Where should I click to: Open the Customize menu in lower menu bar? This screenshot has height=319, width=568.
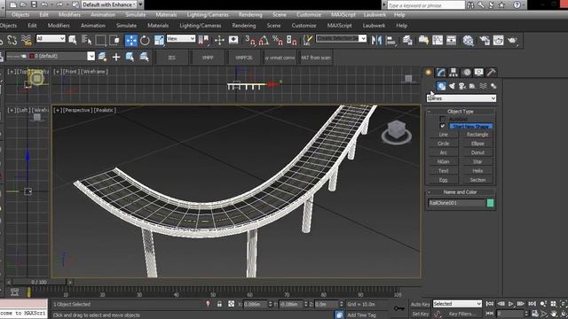(304, 26)
